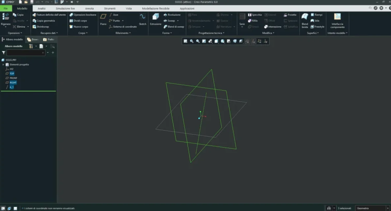This screenshot has width=391, height=211.
Task: Open the File menu
Action: tap(6, 8)
